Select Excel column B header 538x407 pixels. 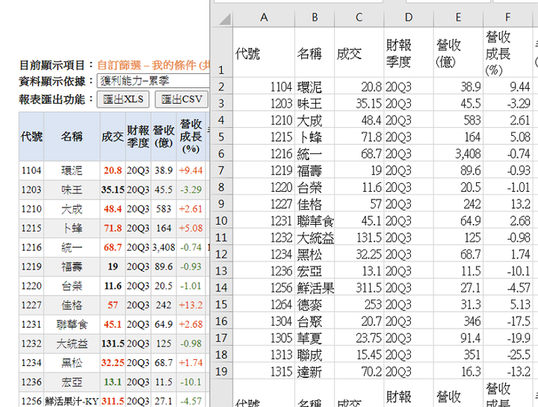tap(315, 17)
